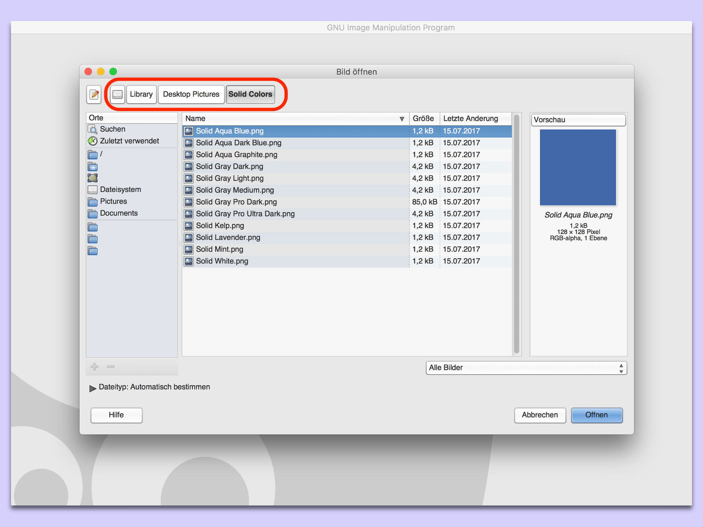Click the Öffnen button
703x527 pixels.
click(597, 415)
